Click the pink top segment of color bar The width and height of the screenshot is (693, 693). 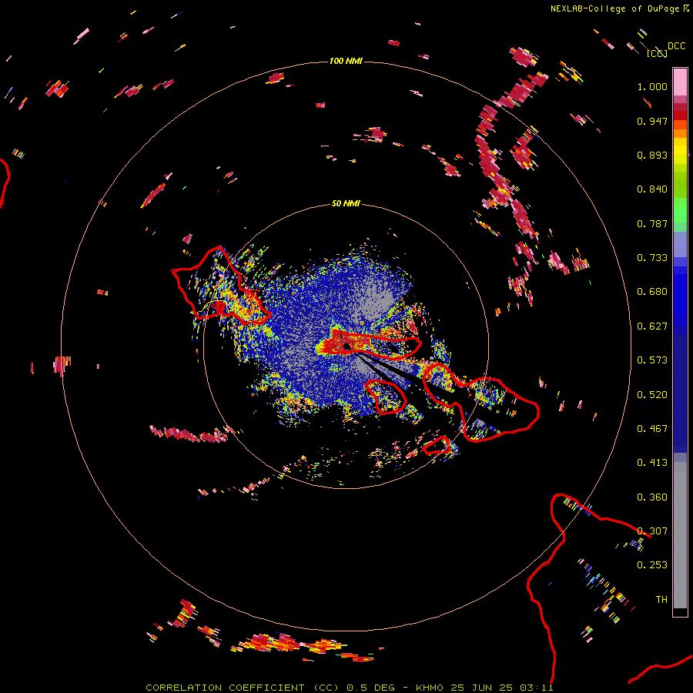point(680,82)
